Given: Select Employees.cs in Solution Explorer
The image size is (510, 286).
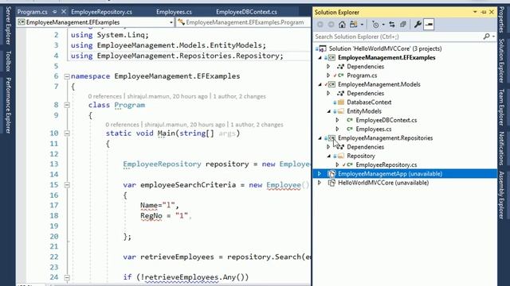Looking at the screenshot, I should [374, 129].
